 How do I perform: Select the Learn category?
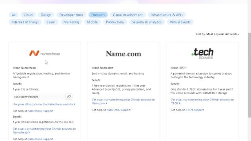pyautogui.click(x=51, y=22)
